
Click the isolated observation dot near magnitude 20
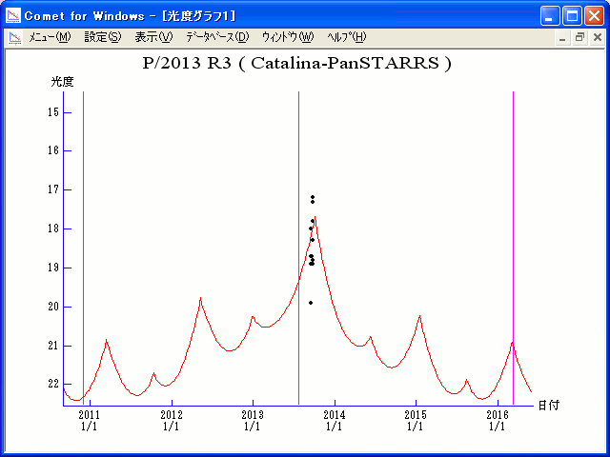[x=311, y=303]
